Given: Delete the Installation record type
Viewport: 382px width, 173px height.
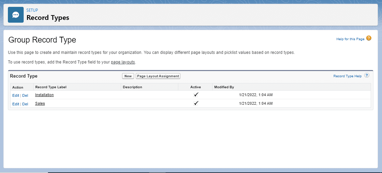Looking at the screenshot, I should (x=25, y=95).
